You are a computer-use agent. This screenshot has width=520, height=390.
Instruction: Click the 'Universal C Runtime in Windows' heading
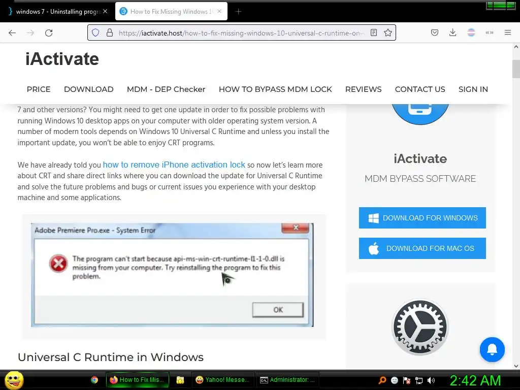coord(110,357)
